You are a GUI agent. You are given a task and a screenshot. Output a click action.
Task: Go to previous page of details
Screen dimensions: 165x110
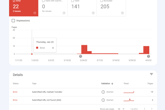click(145, 109)
